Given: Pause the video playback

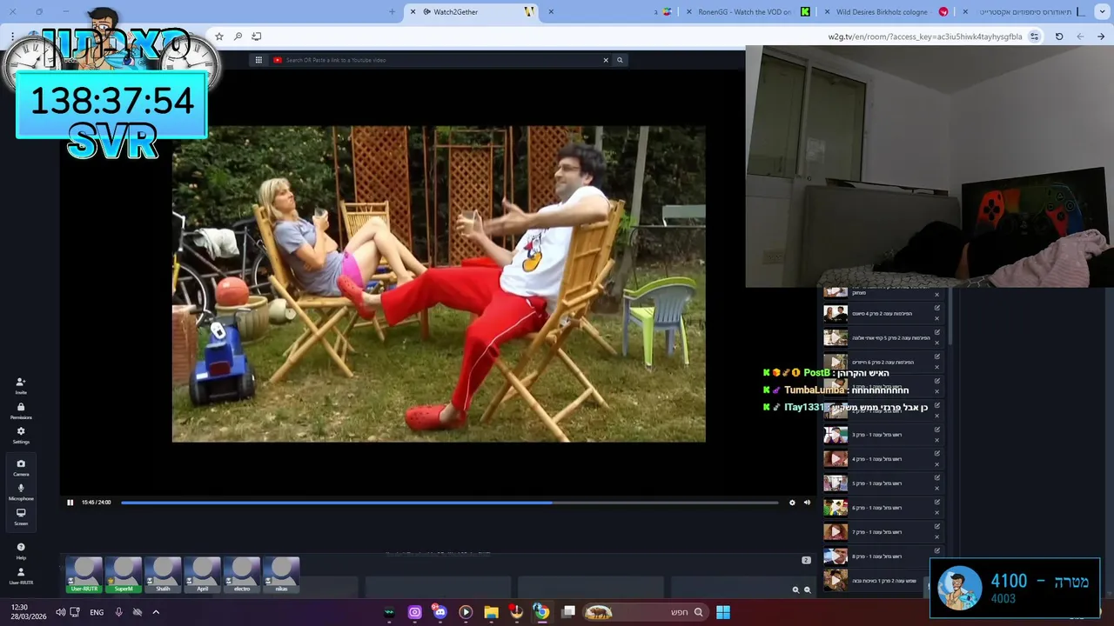Looking at the screenshot, I should 70,503.
